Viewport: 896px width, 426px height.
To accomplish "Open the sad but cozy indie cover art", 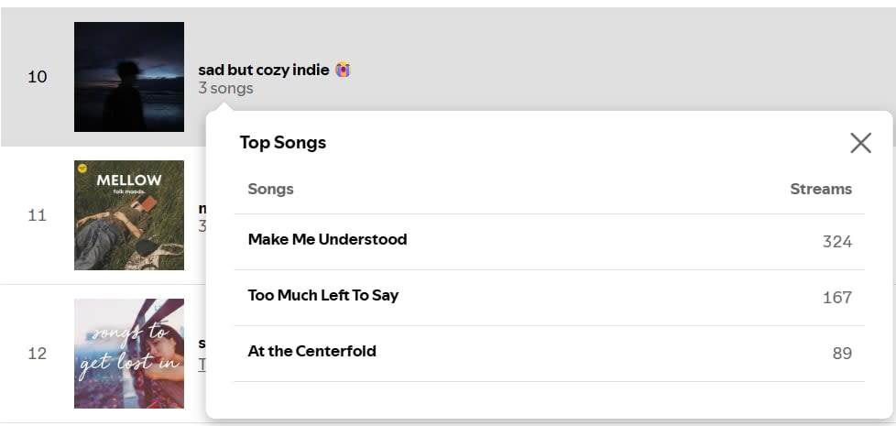I will (x=129, y=77).
